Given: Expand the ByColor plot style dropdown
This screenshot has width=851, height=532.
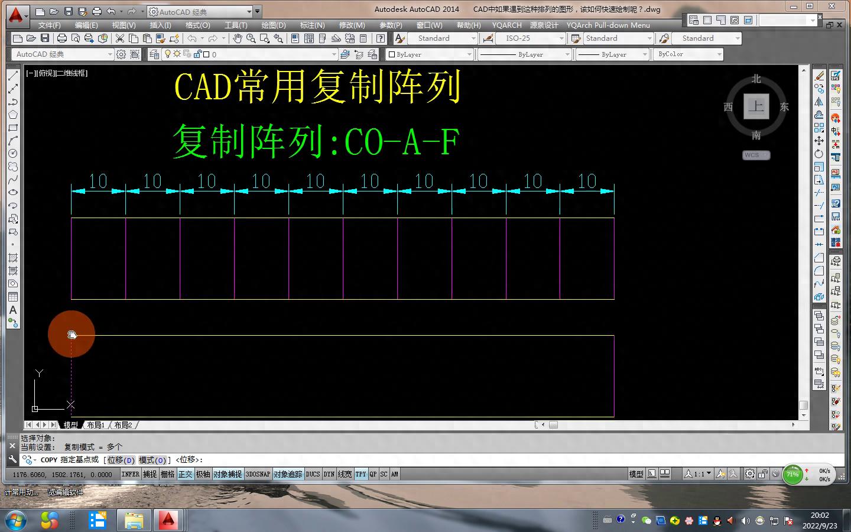Looking at the screenshot, I should 719,54.
